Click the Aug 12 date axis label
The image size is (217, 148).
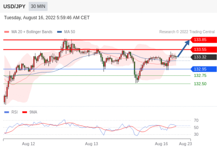click(28, 144)
